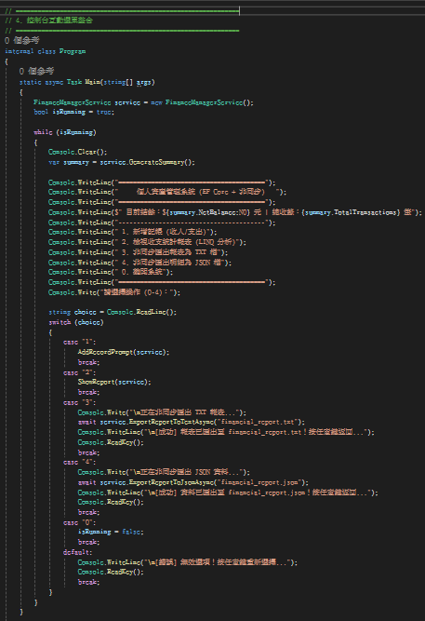Open the "0 個參考" CodeLens above Main method
Screen dimensions: 425x621
coord(36,72)
